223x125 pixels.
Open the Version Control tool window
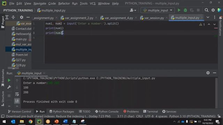20,111
